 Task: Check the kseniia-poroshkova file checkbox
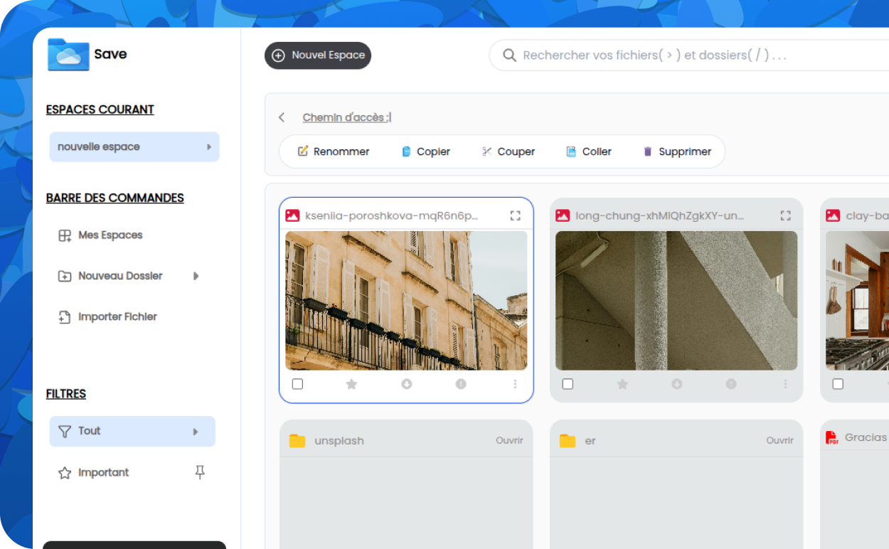coord(297,384)
